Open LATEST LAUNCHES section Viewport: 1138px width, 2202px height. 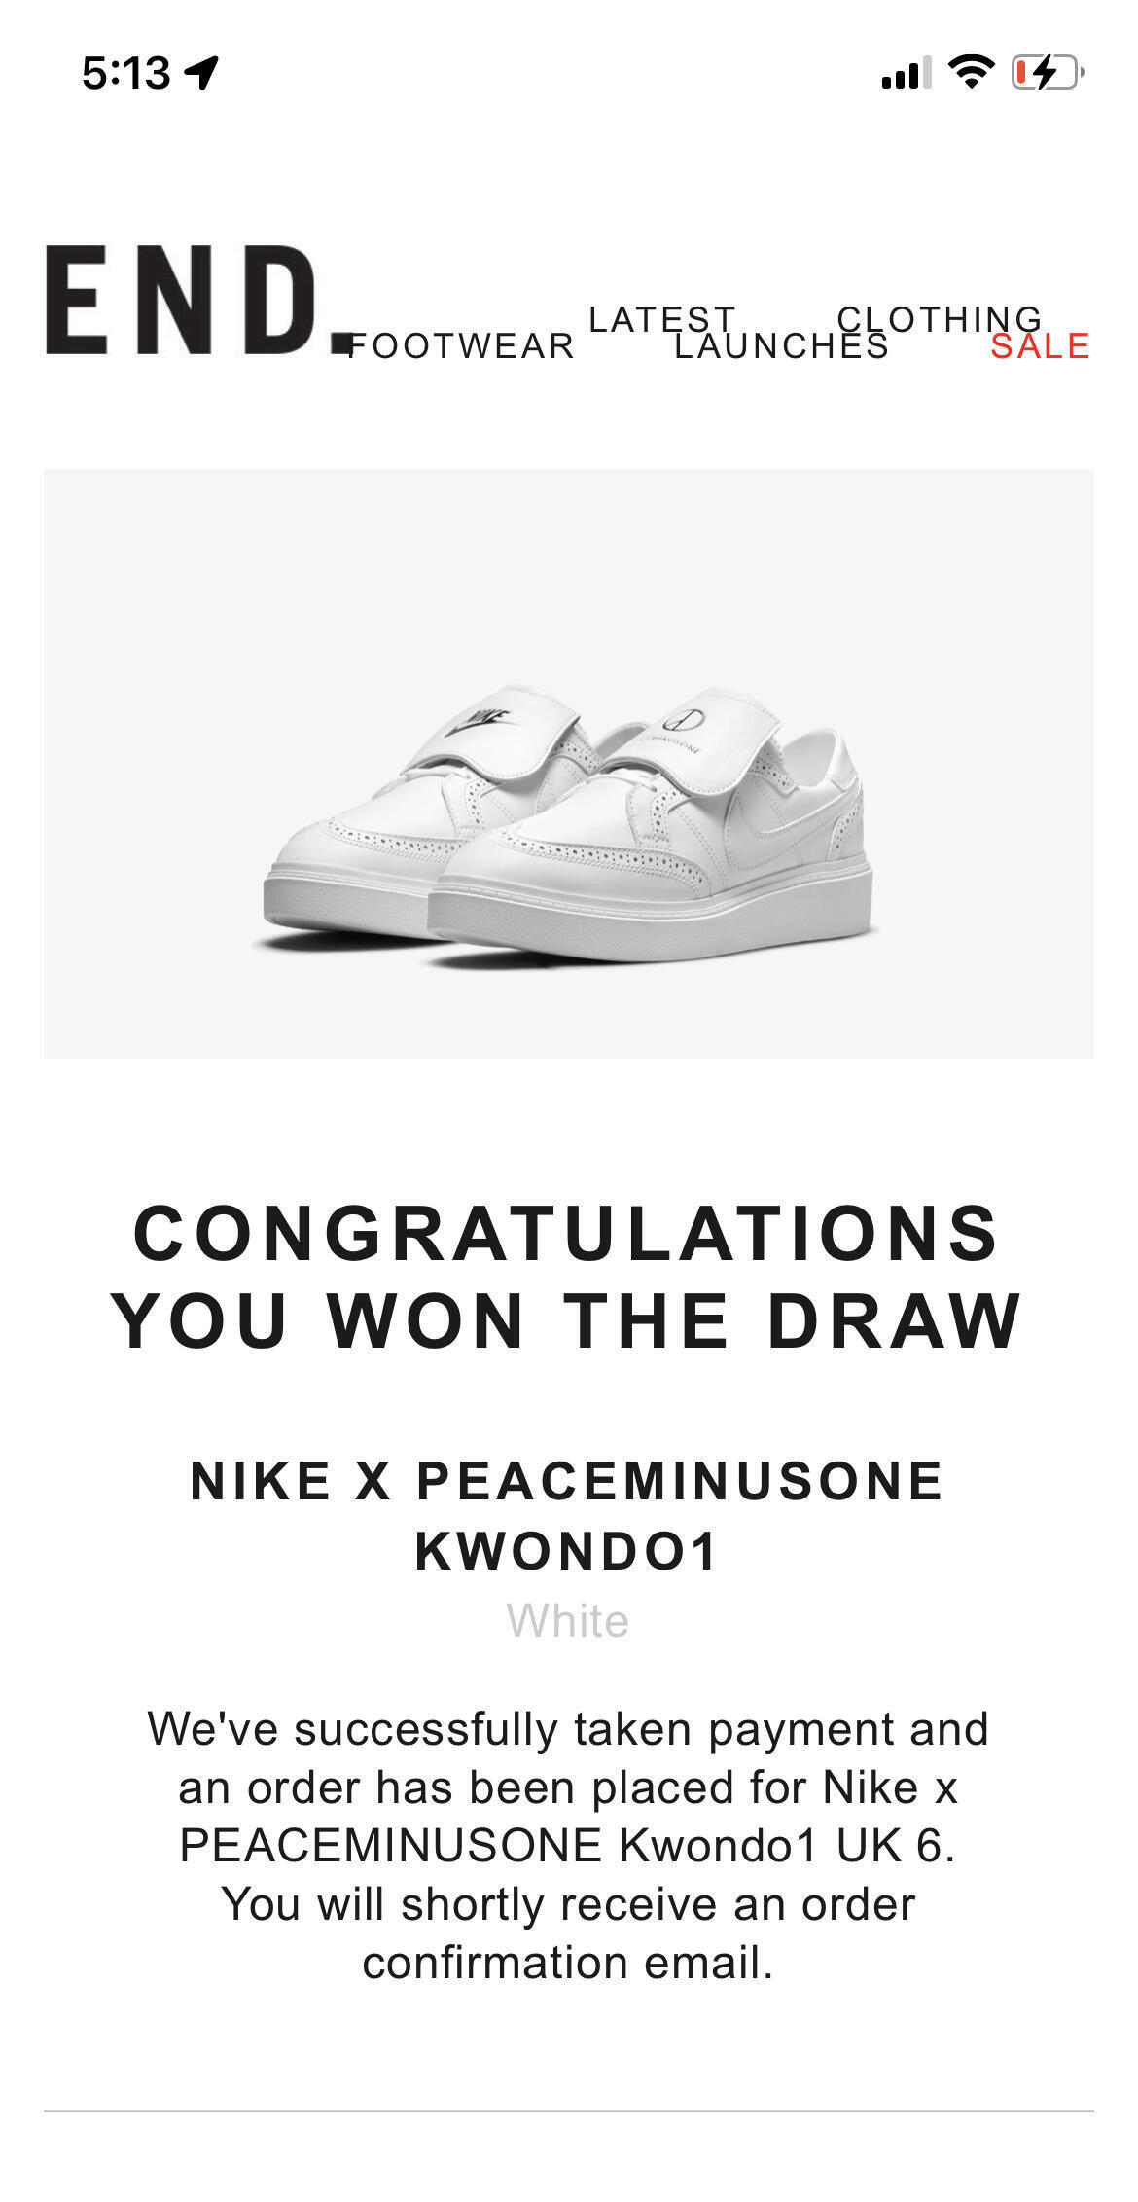[x=739, y=333]
